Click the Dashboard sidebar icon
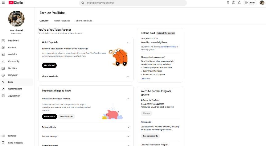The width and height of the screenshot is (266, 146). coord(3,40)
